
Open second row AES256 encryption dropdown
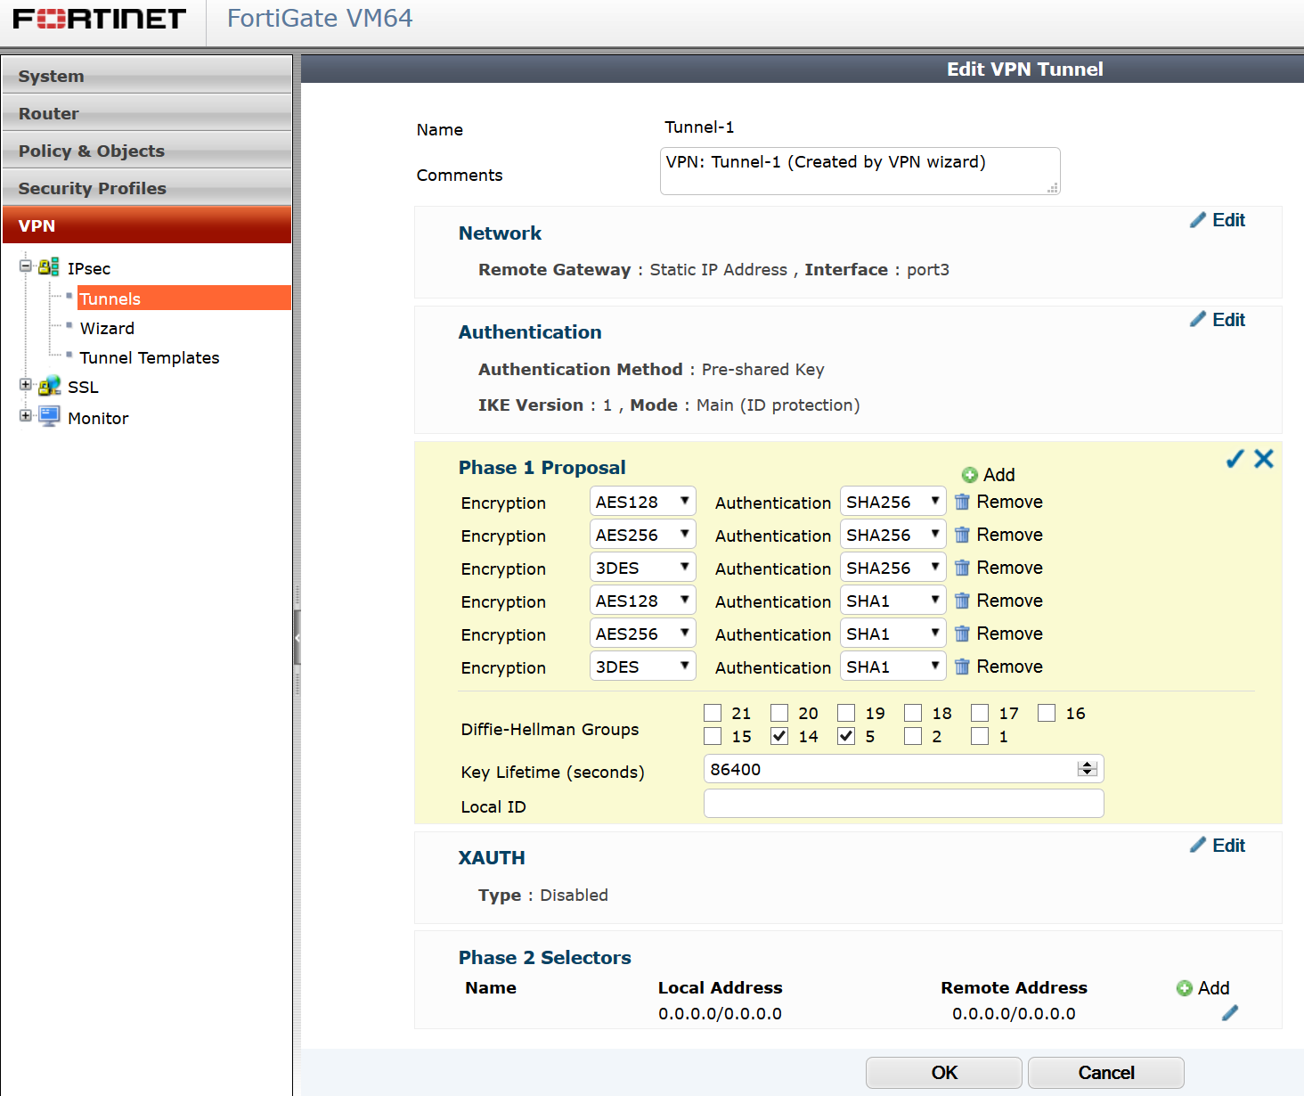tap(642, 535)
